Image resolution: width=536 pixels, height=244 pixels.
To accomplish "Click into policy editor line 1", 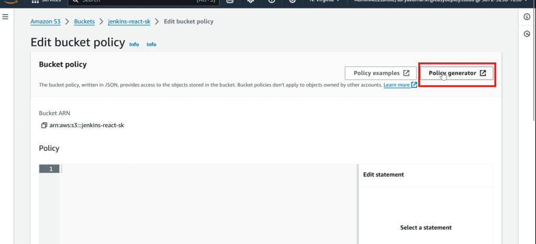I will tap(209, 169).
